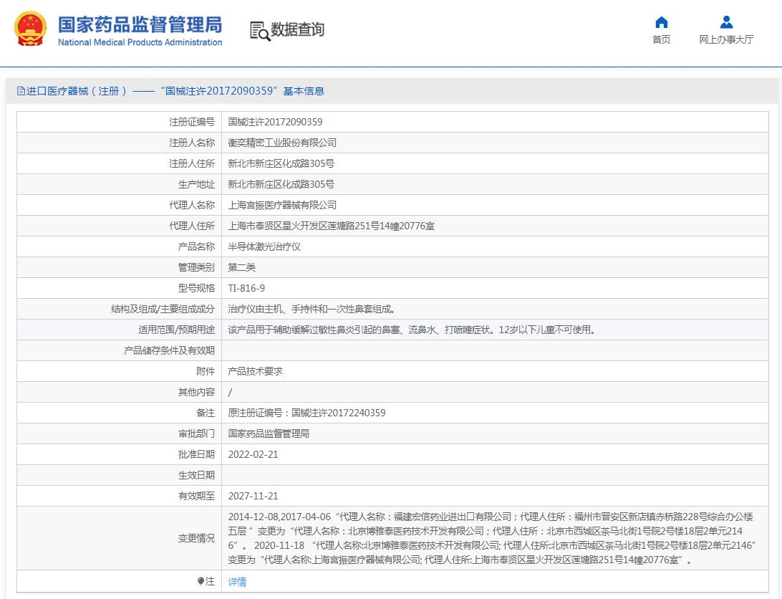The height and width of the screenshot is (599, 782).
Task: Click the 国家药品监督管理局 approval department value
Action: (x=269, y=433)
